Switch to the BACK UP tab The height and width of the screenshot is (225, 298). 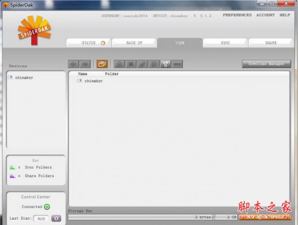pyautogui.click(x=135, y=43)
